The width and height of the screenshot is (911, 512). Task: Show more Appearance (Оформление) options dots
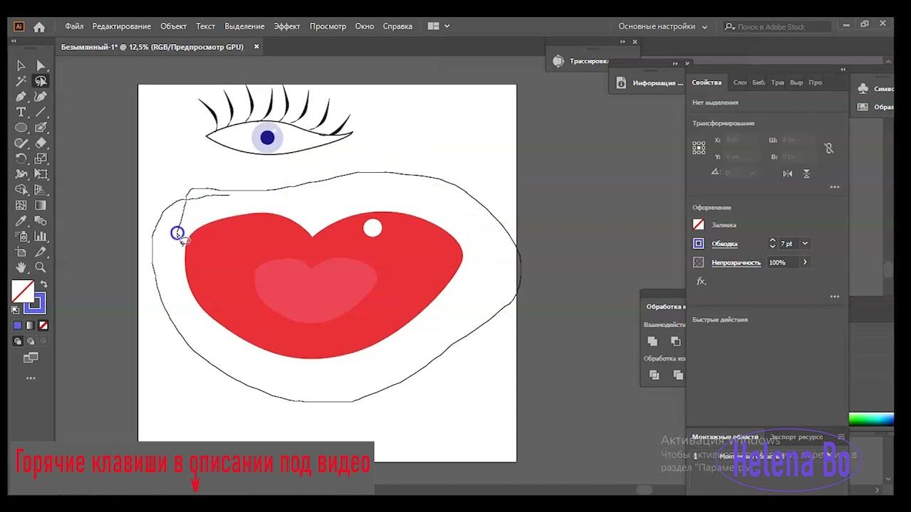(834, 297)
